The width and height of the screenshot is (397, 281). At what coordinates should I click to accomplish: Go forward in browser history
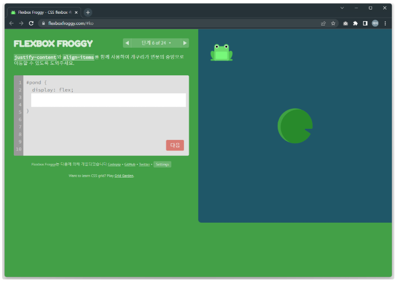(x=21, y=23)
